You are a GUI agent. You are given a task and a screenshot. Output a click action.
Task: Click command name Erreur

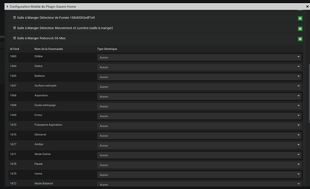tap(38, 115)
